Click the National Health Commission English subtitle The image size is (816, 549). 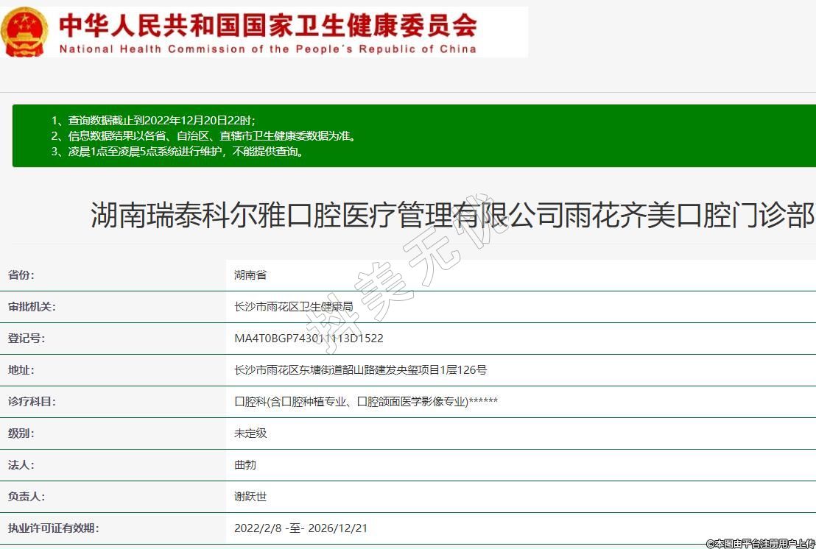(x=267, y=49)
